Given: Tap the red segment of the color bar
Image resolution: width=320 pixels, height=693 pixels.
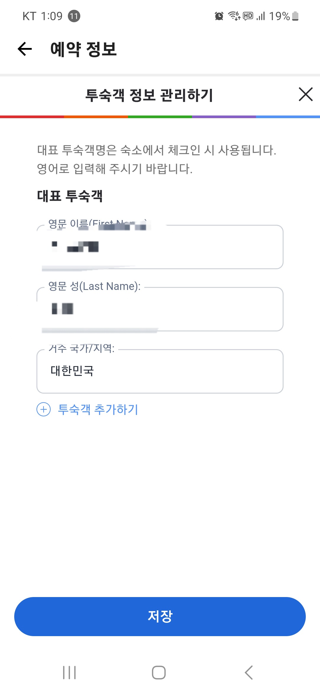Looking at the screenshot, I should tap(32, 117).
